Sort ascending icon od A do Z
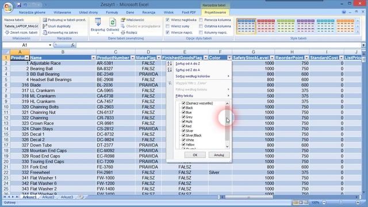 tap(170, 64)
